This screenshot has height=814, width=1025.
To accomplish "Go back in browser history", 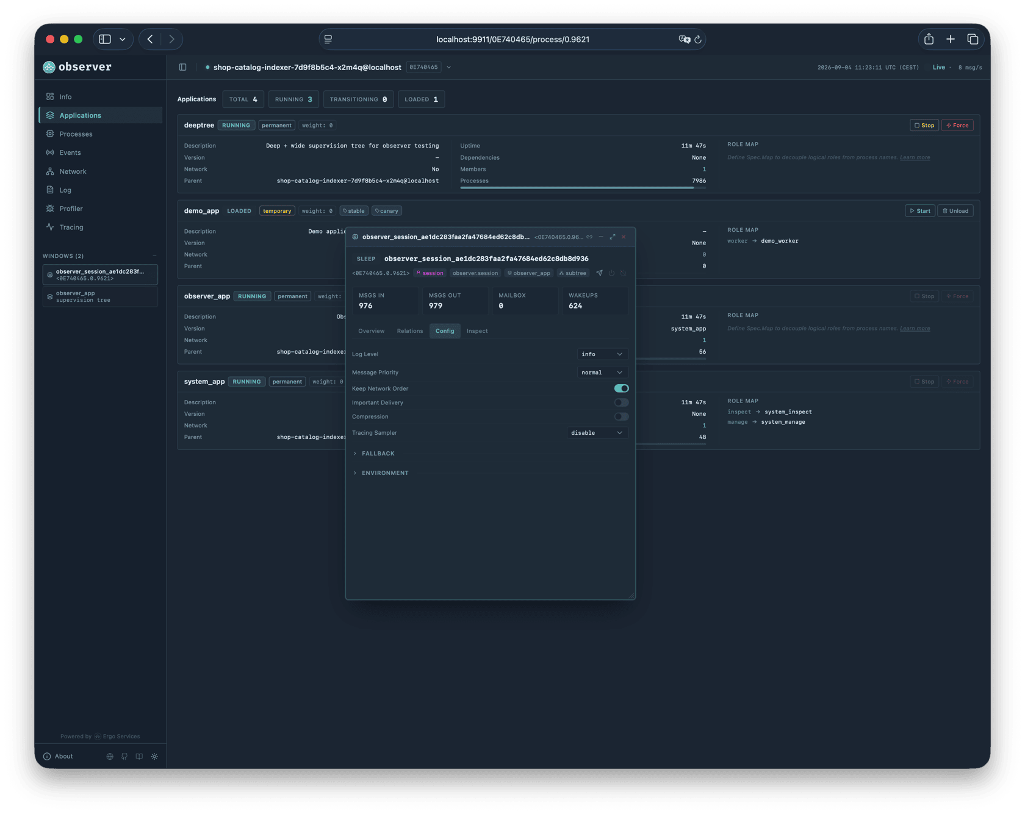I will tap(150, 39).
